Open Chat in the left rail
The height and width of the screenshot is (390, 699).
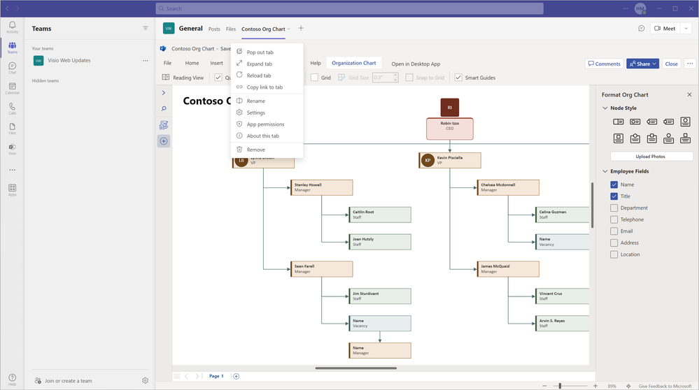coord(12,68)
